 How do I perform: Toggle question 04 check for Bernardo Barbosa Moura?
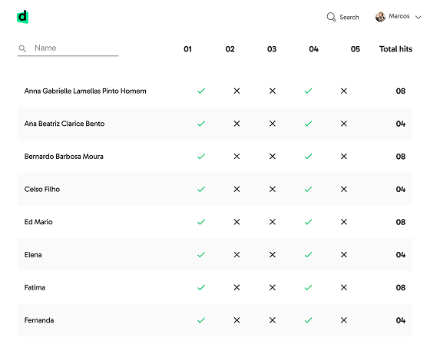pos(308,157)
